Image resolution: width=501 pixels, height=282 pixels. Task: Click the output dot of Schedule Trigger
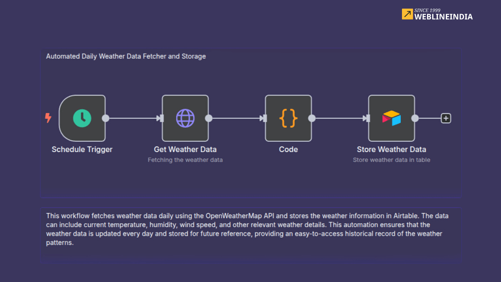pyautogui.click(x=106, y=118)
